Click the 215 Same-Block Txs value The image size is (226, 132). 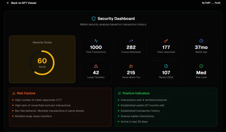click(x=131, y=73)
